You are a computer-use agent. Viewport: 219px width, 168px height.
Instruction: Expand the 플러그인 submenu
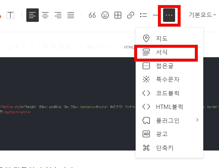(x=169, y=120)
